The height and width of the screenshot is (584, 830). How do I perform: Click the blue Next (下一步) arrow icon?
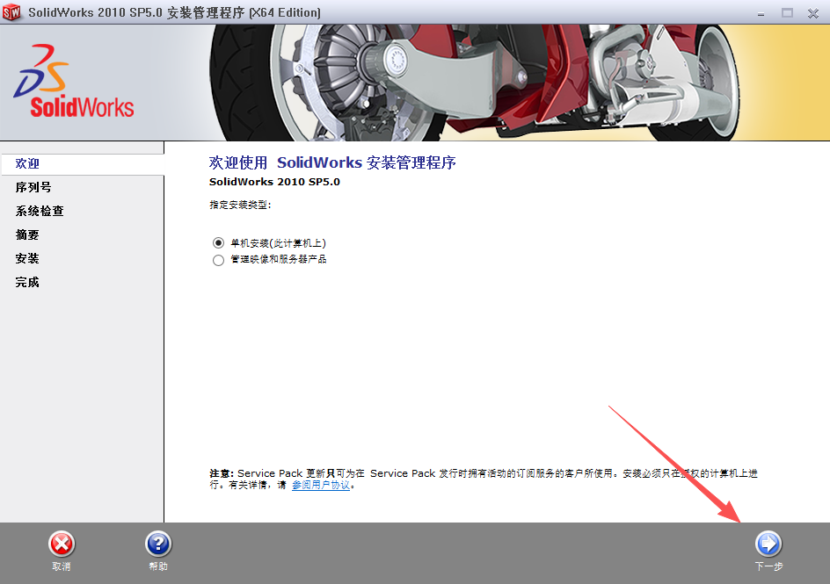(768, 542)
